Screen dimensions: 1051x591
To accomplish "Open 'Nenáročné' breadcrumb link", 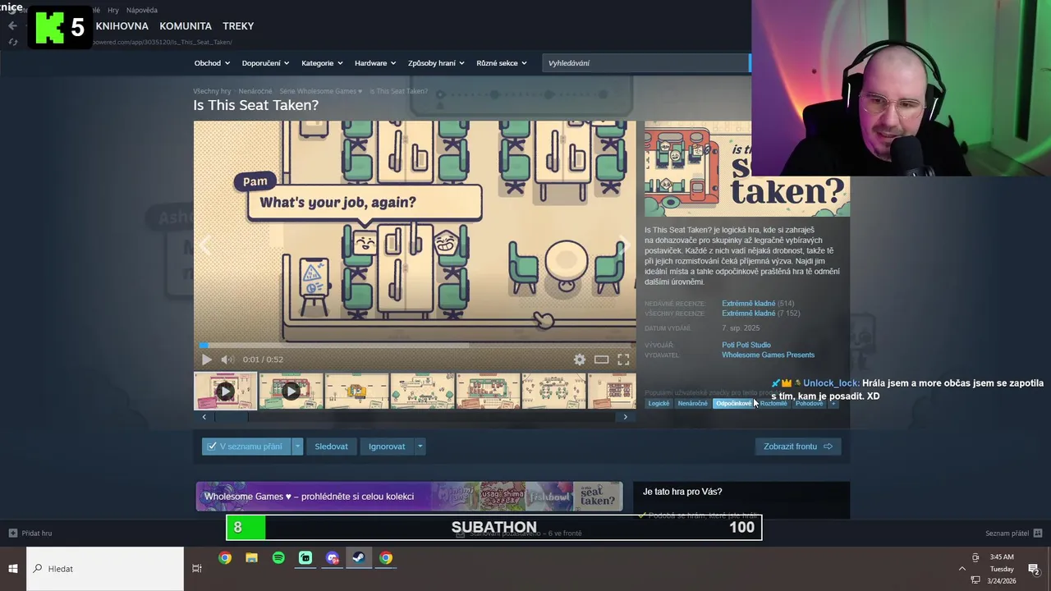I will [x=255, y=91].
